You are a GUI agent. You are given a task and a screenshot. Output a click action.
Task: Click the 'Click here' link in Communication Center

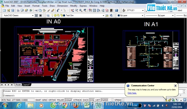(132, 93)
